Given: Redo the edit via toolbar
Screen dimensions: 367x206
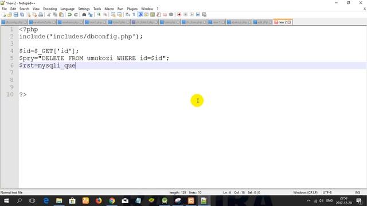Looking at the screenshot, I should [x=76, y=14].
